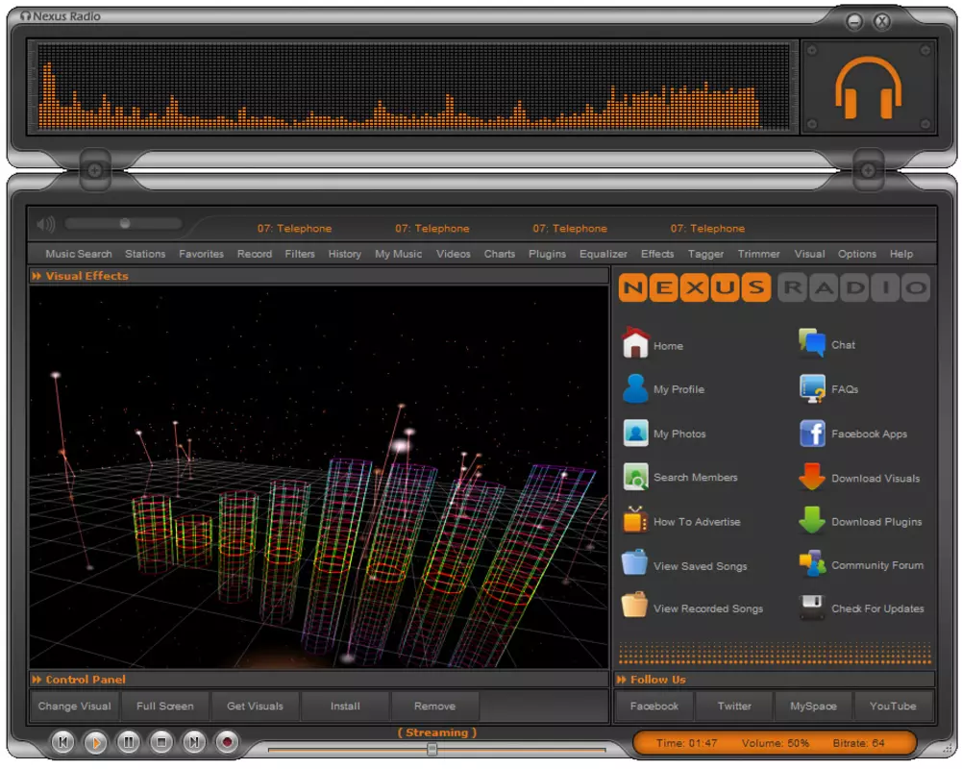Click the View Recorded Songs label

(708, 608)
